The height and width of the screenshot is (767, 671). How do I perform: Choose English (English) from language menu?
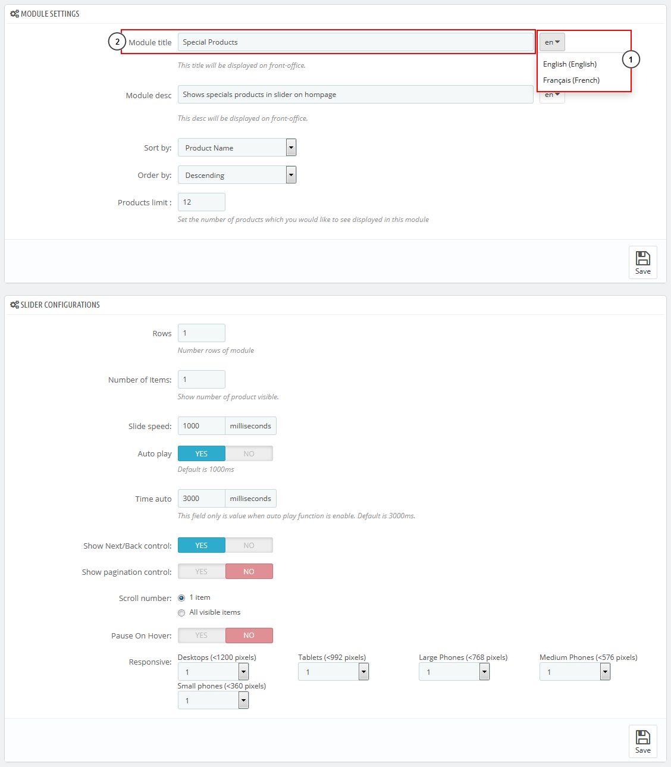(x=569, y=64)
